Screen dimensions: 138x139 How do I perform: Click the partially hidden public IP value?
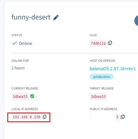pyautogui.click(x=105, y=117)
